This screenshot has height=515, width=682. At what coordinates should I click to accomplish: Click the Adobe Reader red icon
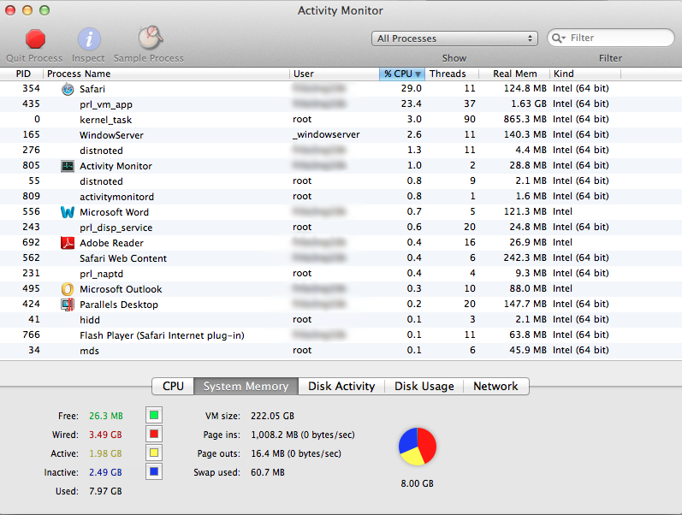tap(68, 243)
